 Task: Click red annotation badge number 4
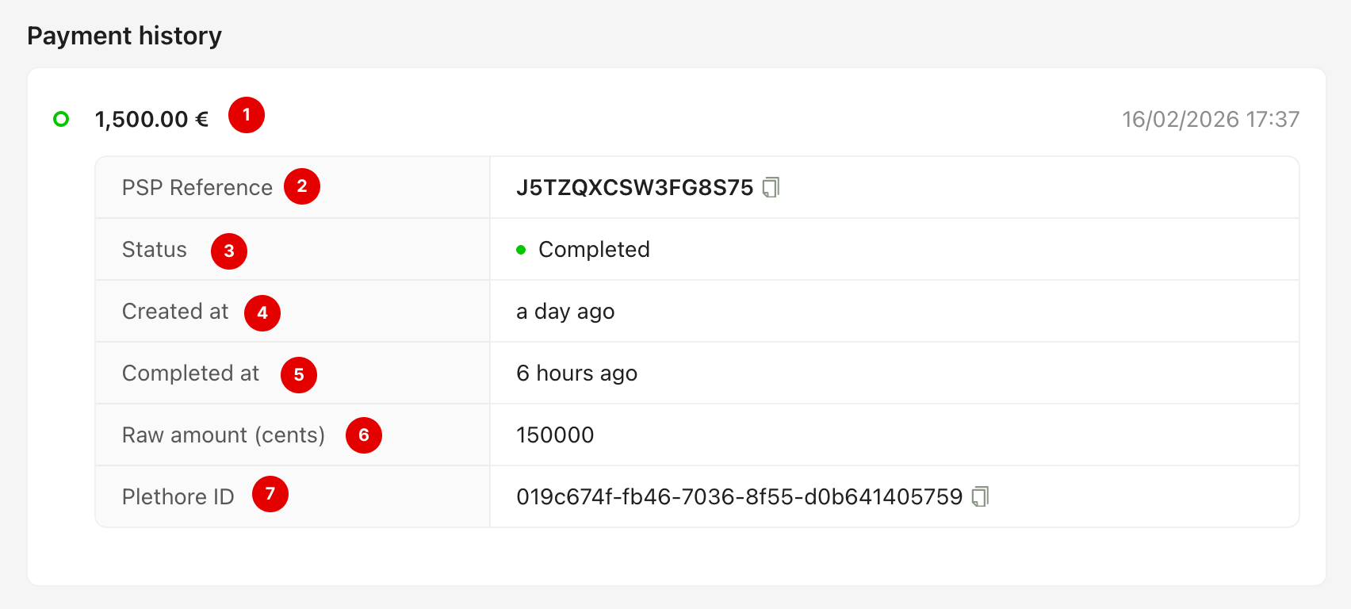click(x=262, y=312)
